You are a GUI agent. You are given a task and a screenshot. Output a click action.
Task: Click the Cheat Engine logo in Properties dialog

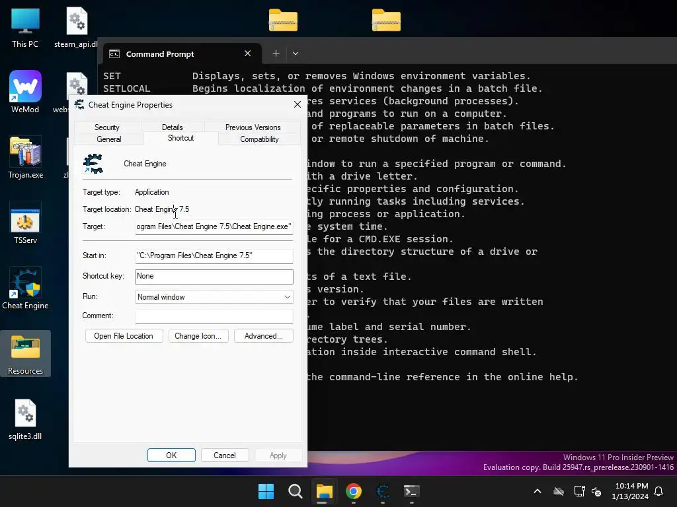[93, 164]
